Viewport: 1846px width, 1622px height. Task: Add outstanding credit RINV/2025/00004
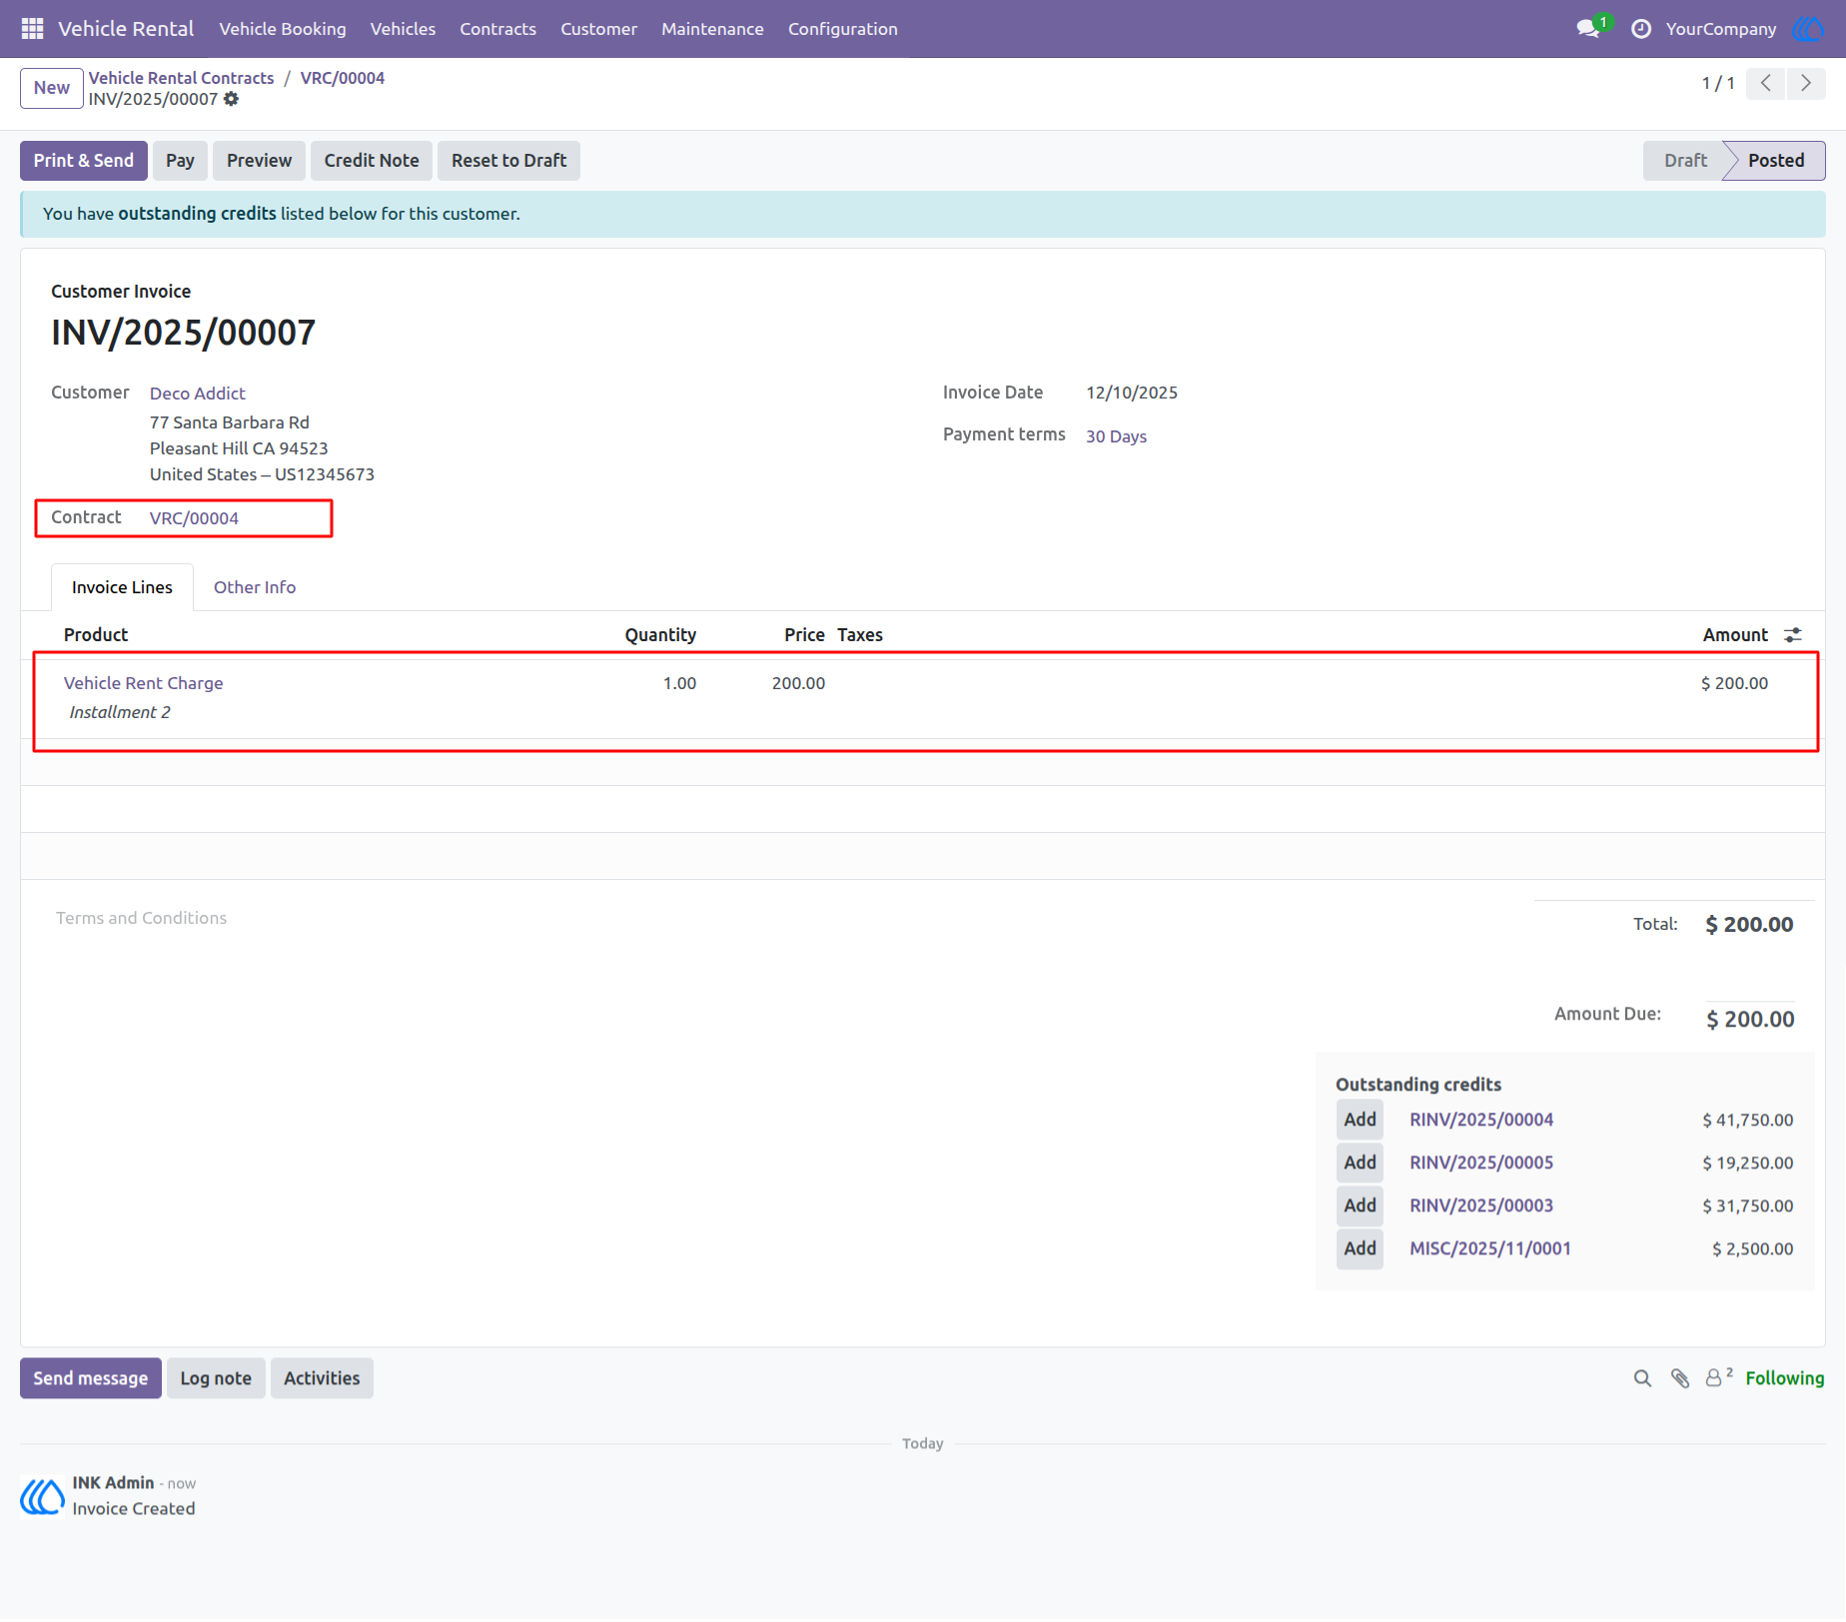[x=1360, y=1120]
